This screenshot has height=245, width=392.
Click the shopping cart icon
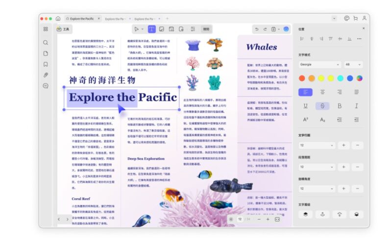pos(355,19)
